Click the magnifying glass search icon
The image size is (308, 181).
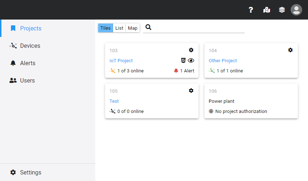point(148,28)
